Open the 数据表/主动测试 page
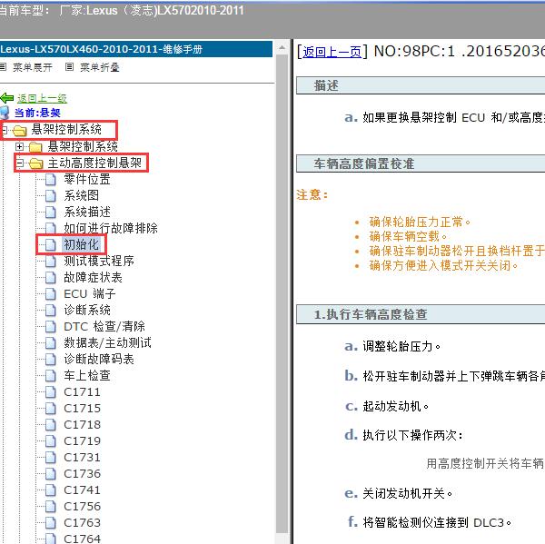 [x=107, y=342]
